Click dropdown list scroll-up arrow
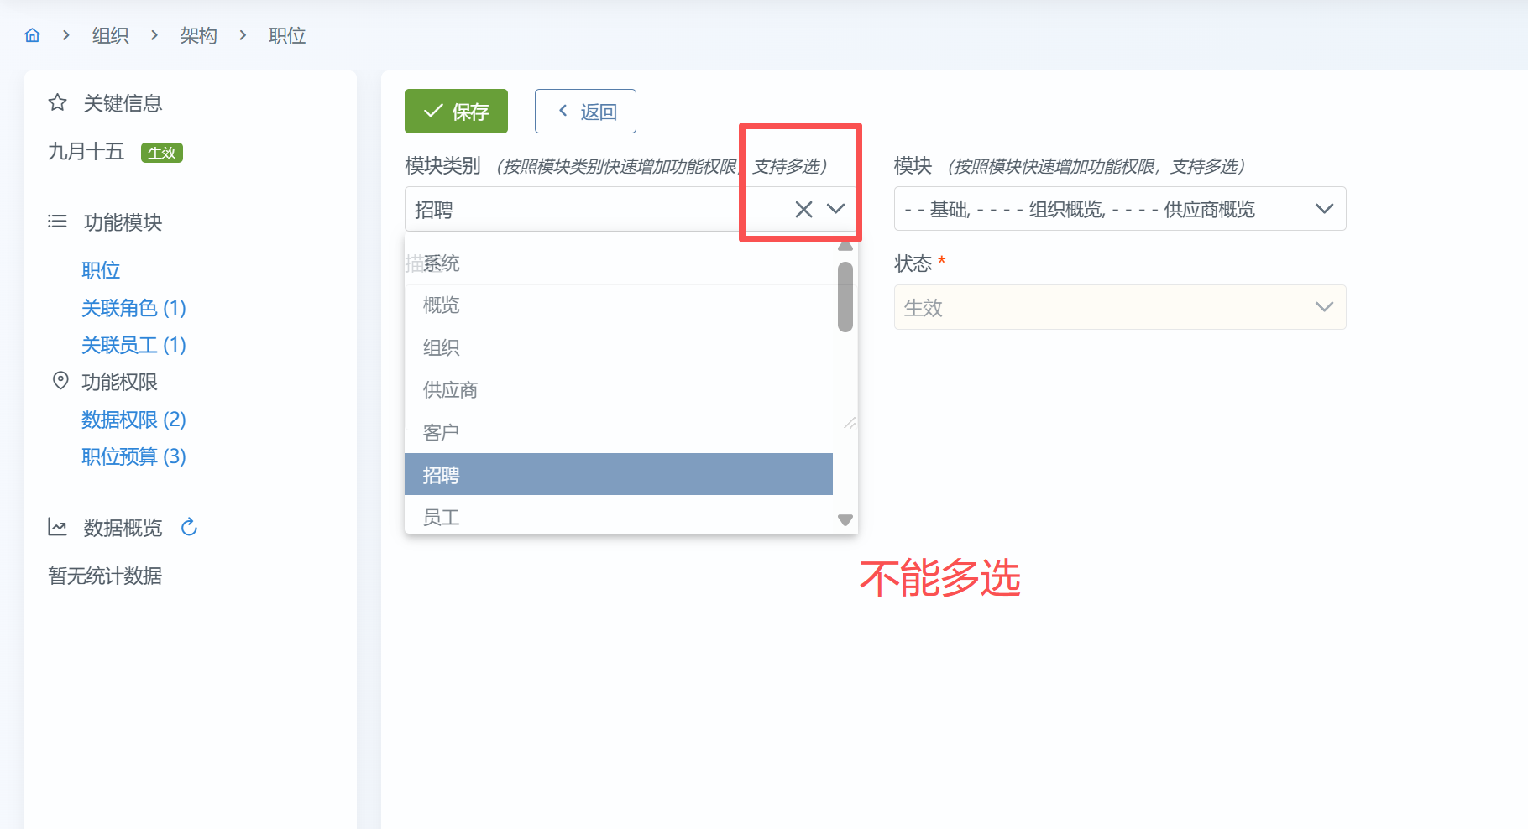The width and height of the screenshot is (1528, 829). [845, 247]
